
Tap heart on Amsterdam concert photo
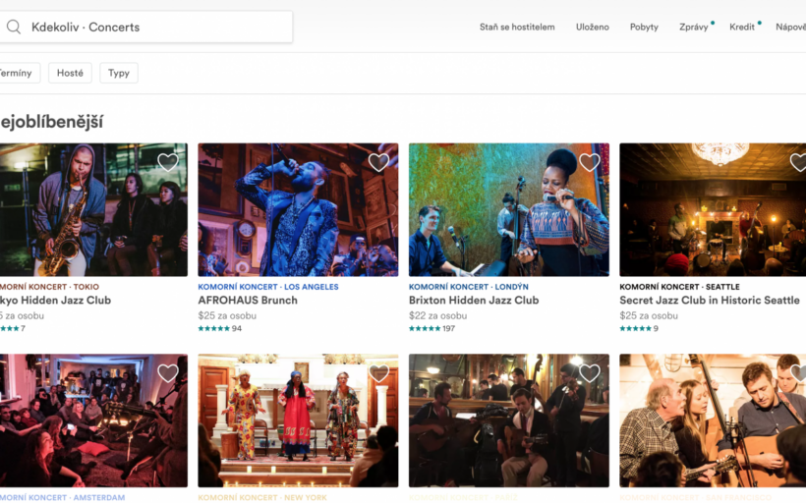168,373
